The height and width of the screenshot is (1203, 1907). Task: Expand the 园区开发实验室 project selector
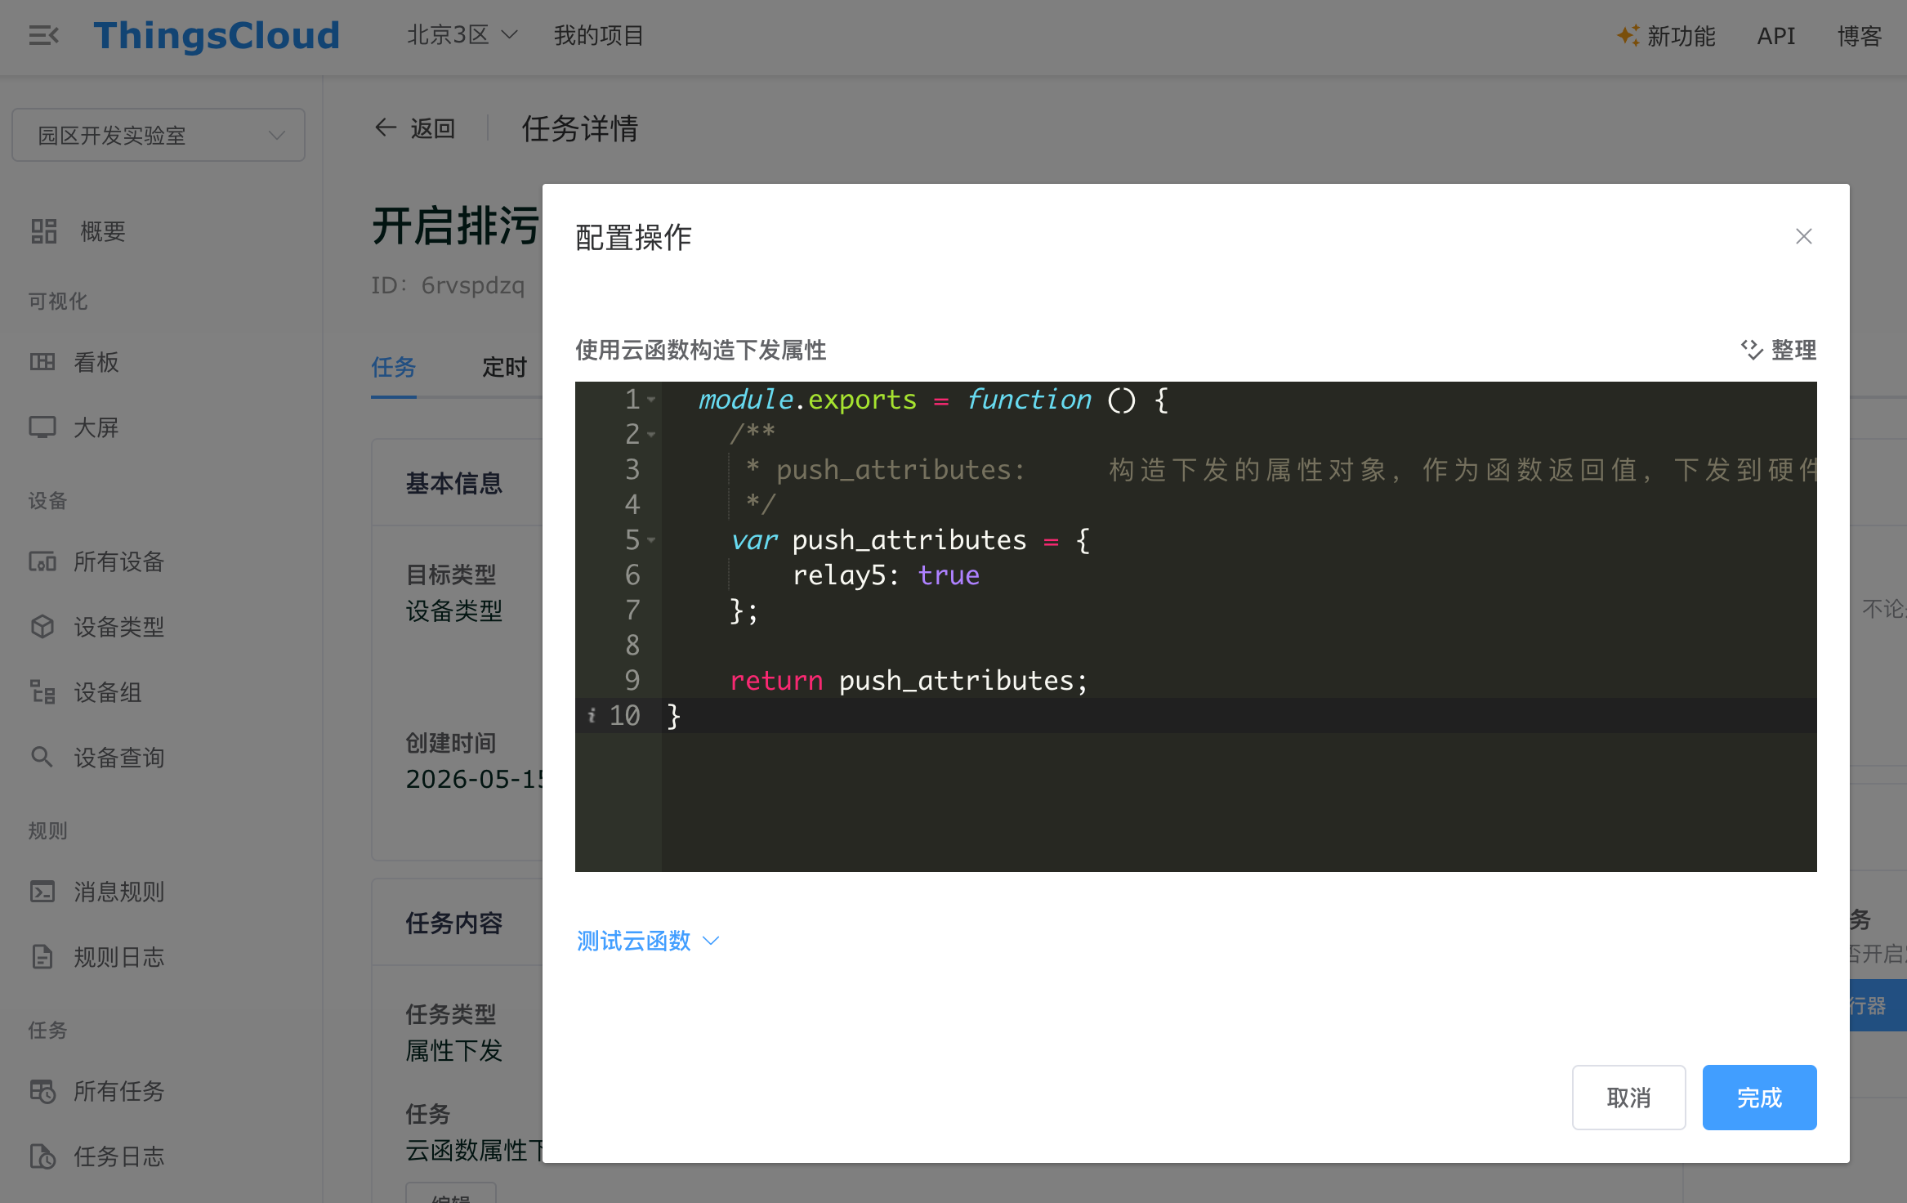(159, 135)
